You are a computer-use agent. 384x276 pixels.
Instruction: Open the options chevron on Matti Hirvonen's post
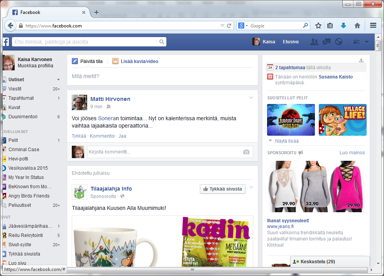[251, 98]
